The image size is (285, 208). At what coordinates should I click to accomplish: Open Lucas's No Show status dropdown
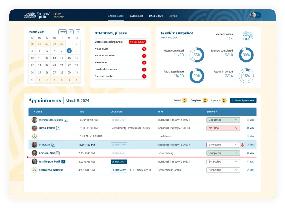[x=223, y=128]
